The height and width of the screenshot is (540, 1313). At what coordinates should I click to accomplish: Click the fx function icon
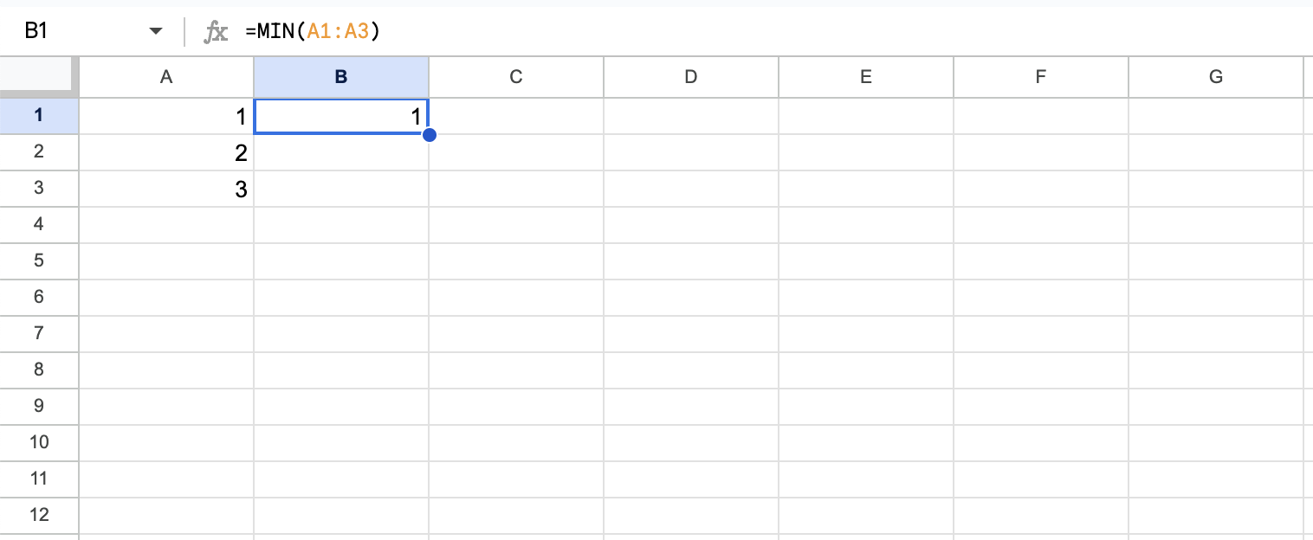coord(215,32)
